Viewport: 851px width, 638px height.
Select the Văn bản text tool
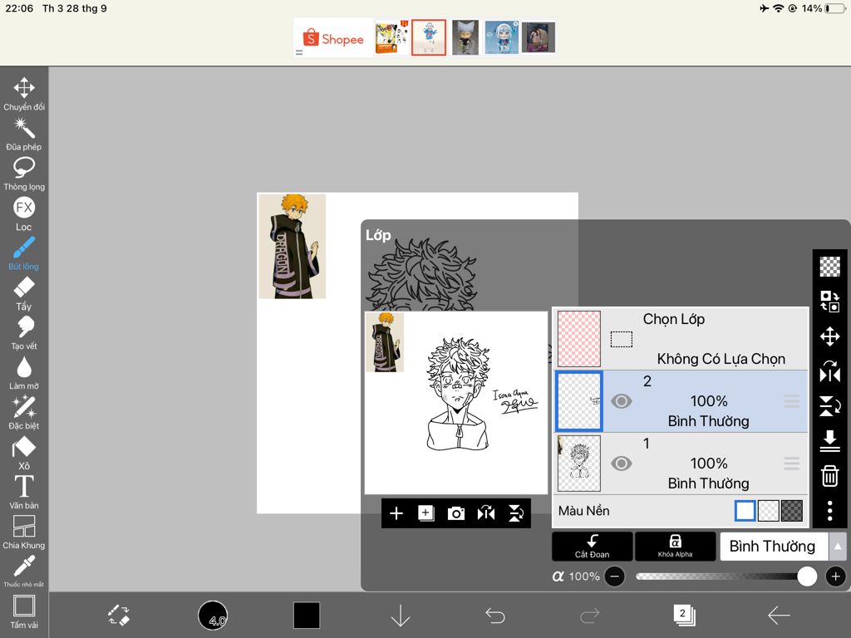click(24, 492)
